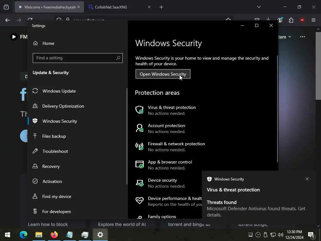Launch Microsoft Edge from taskbar
Image resolution: width=321 pixels, height=241 pixels.
coord(23,235)
